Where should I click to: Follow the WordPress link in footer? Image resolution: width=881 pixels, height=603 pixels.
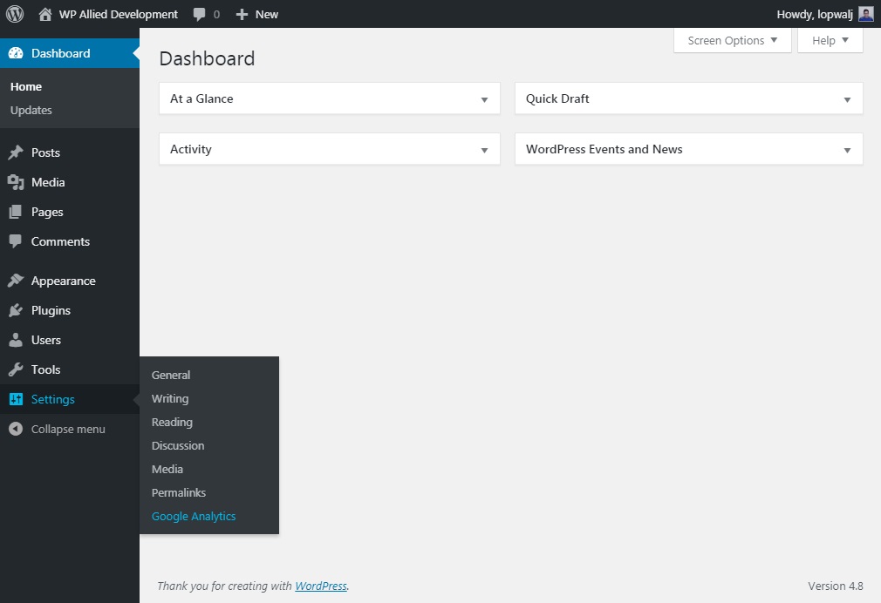321,586
